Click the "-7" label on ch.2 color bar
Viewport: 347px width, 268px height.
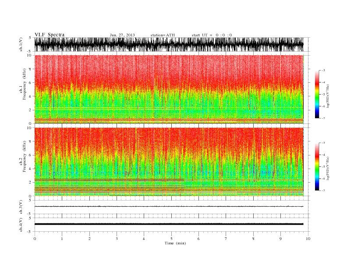323,190
